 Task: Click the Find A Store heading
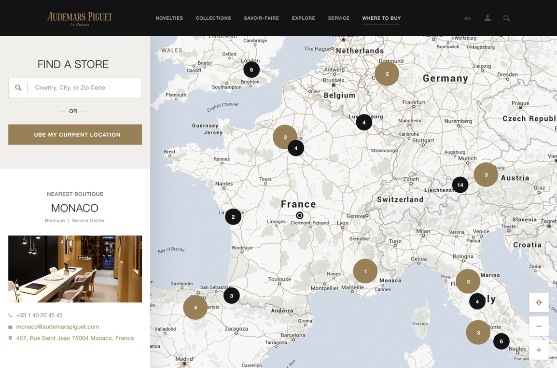click(x=73, y=64)
